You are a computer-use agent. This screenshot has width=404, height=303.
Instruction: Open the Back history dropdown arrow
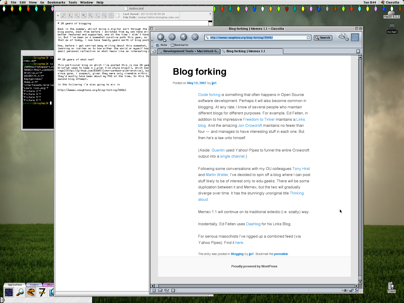pos(165,40)
